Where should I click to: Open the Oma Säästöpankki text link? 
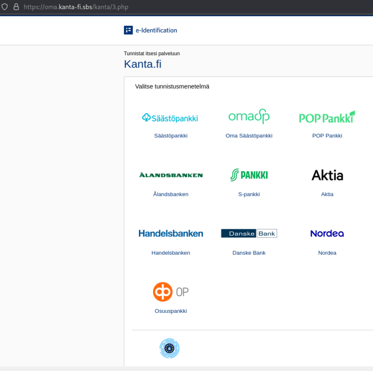click(x=249, y=136)
